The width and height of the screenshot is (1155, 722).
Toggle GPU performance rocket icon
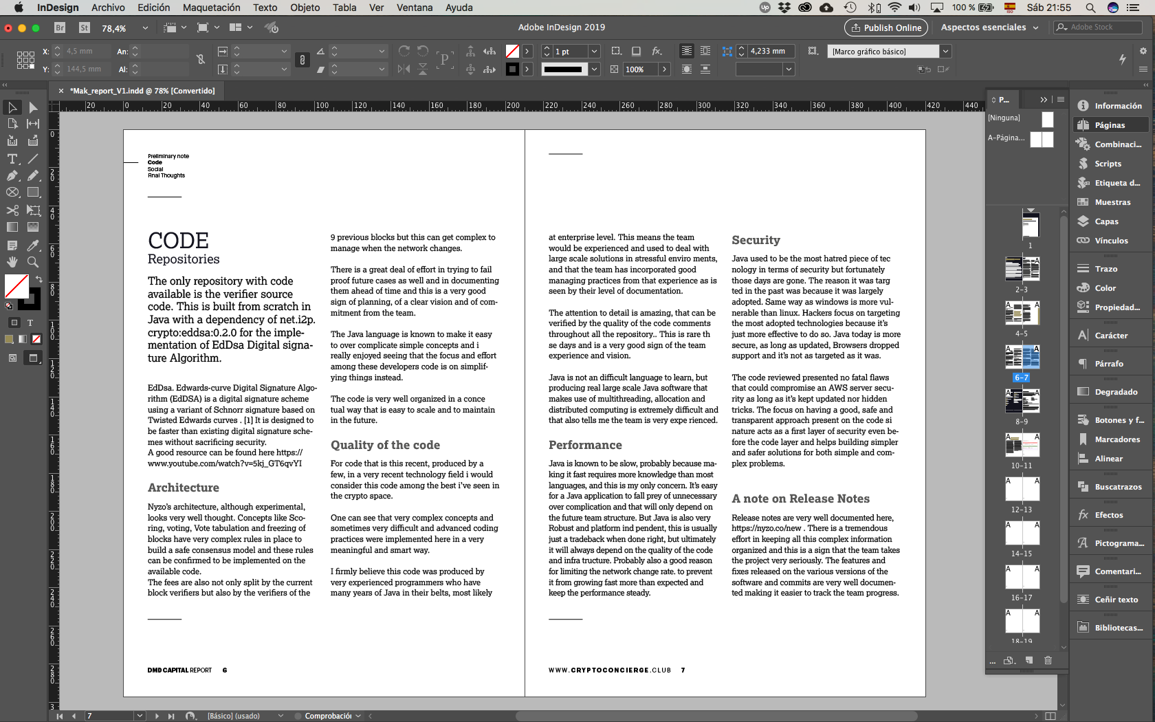click(272, 28)
